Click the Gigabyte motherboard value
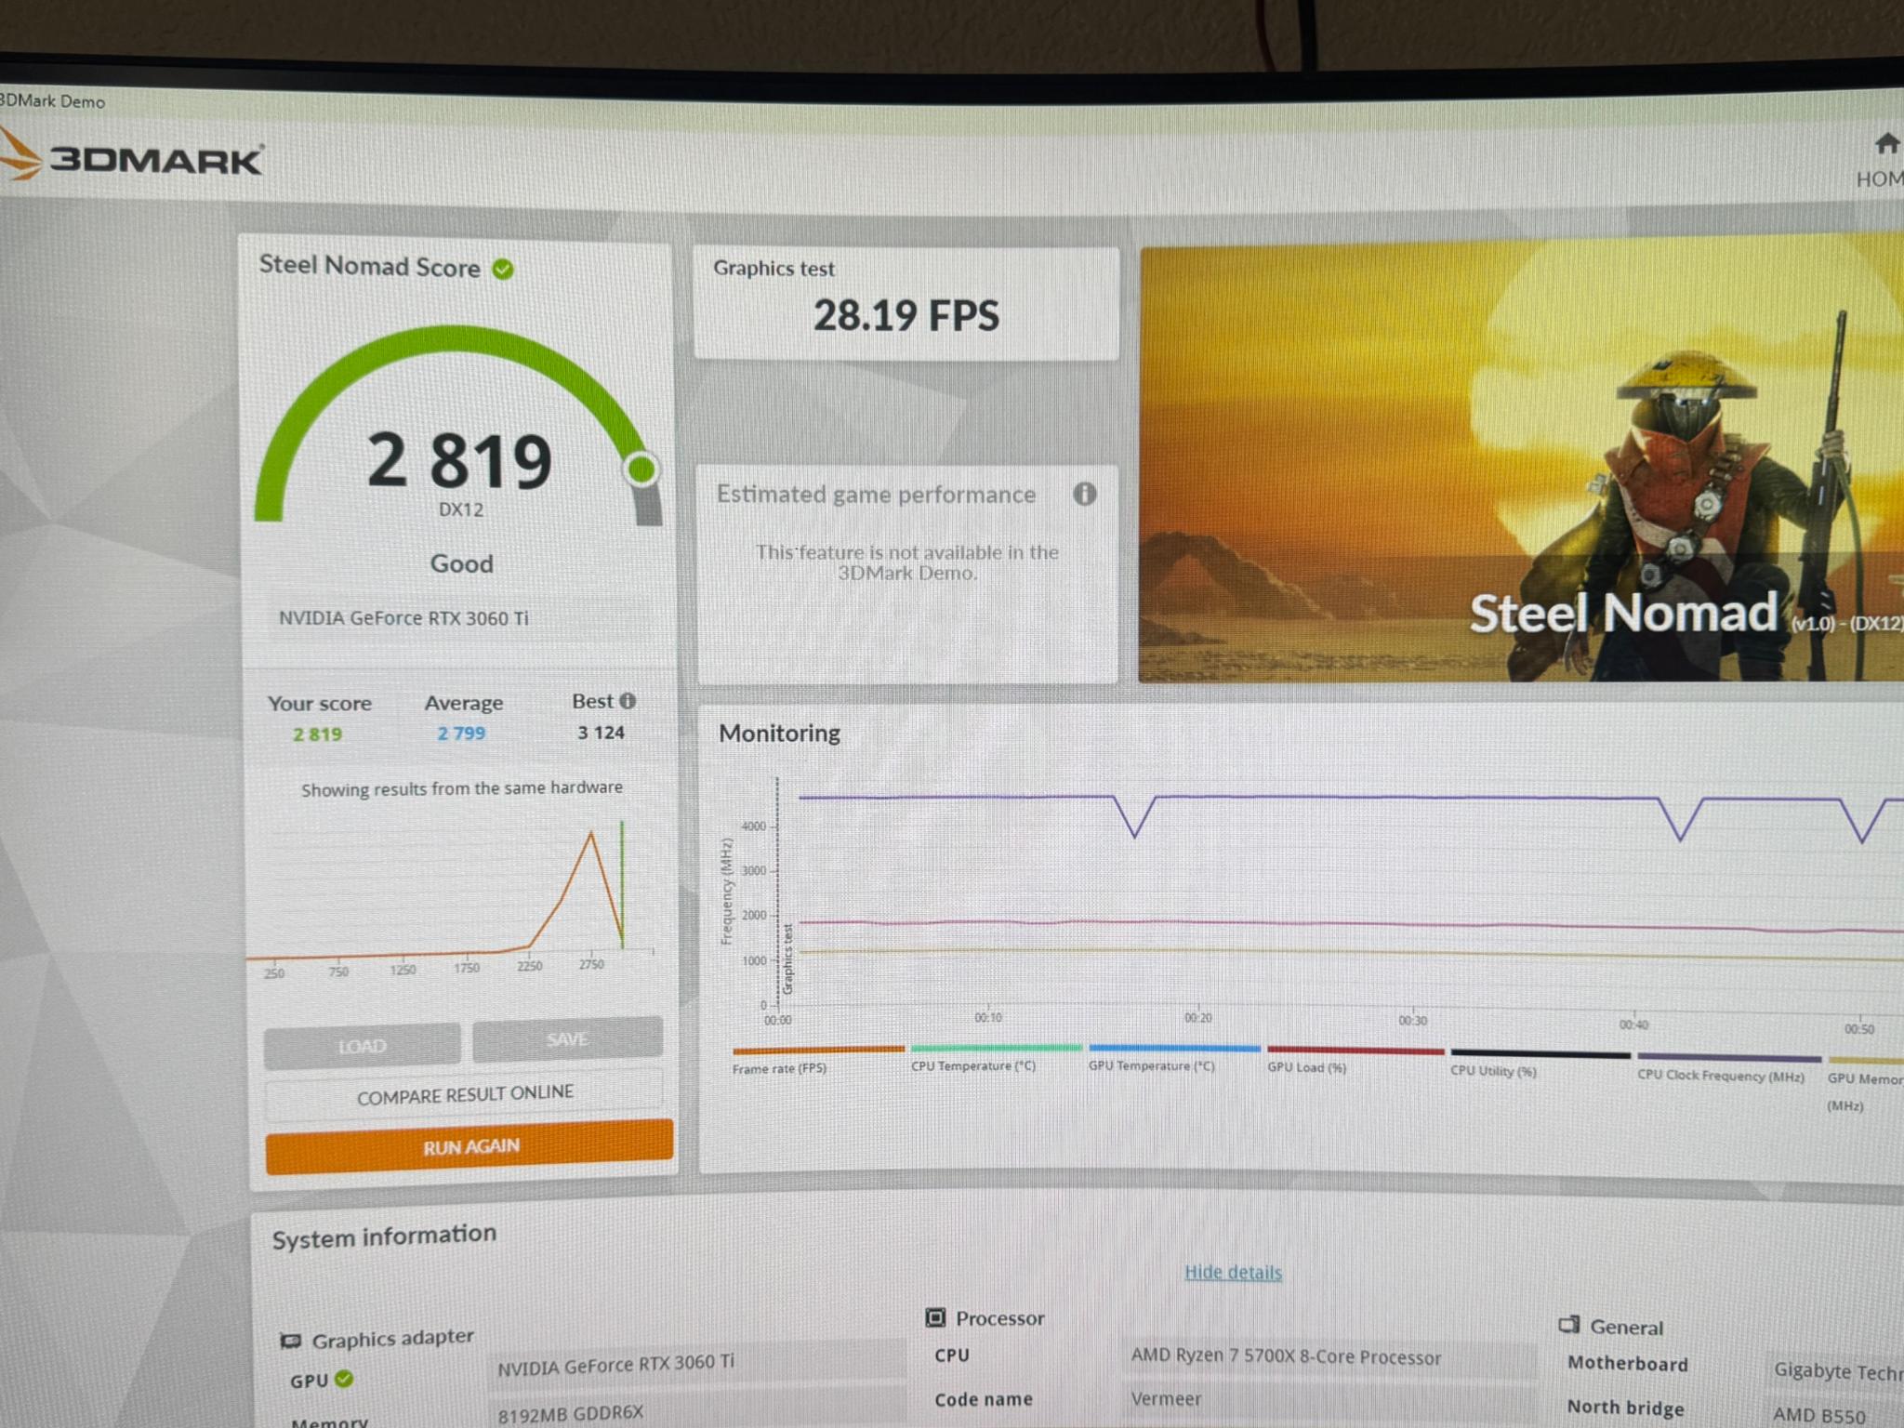Screen dimensions: 1904x1428 pos(1838,1371)
